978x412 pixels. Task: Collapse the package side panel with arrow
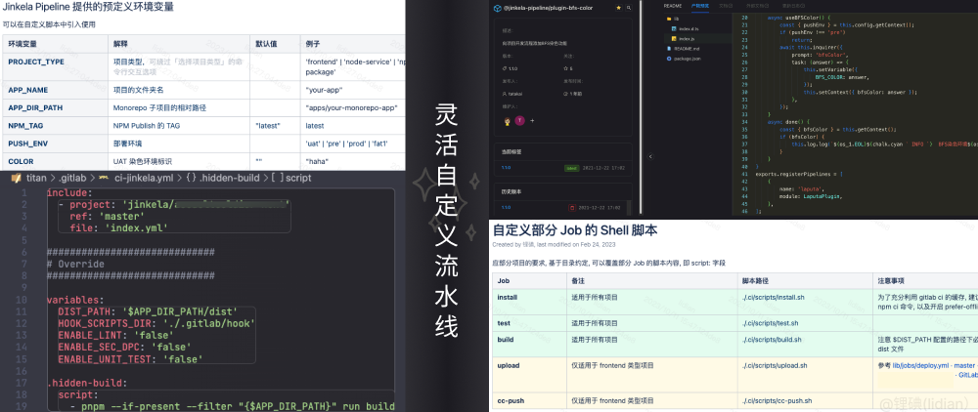coord(650,156)
